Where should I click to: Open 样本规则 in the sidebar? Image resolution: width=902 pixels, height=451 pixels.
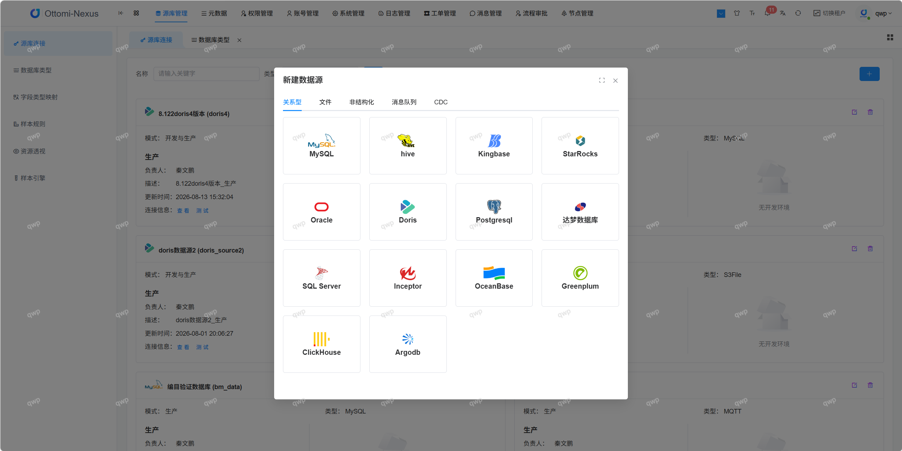(58, 124)
